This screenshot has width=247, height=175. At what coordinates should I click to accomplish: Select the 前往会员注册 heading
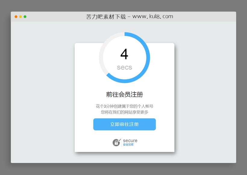[x=124, y=94]
